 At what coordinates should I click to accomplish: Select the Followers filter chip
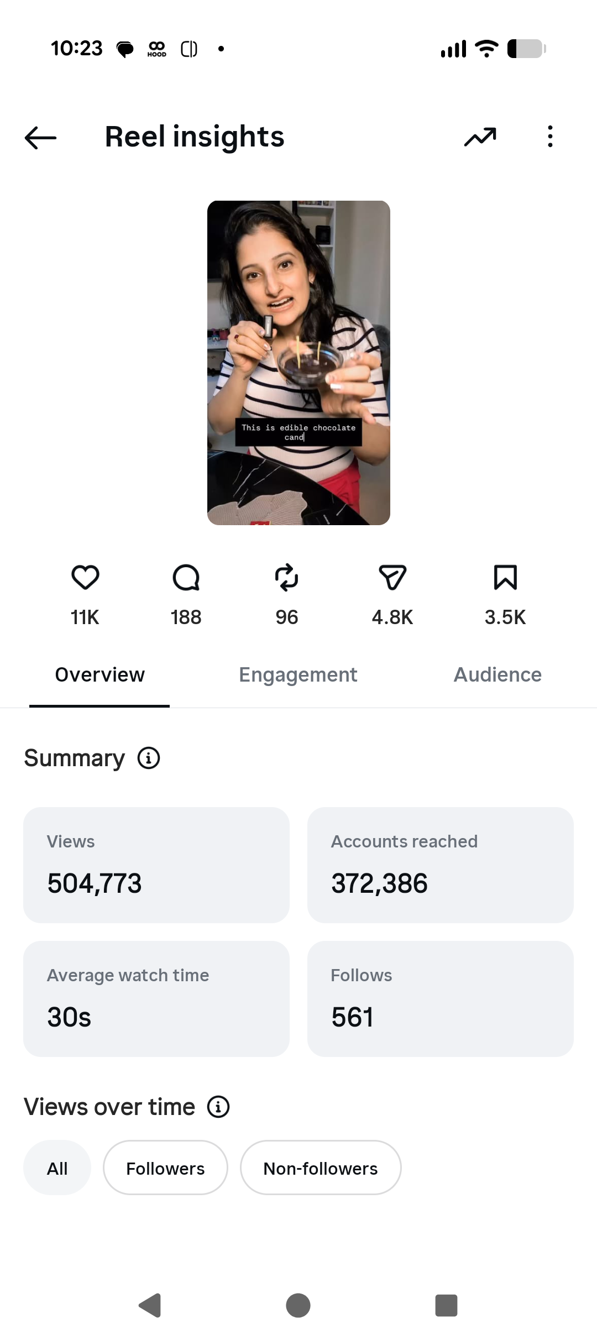click(165, 1168)
